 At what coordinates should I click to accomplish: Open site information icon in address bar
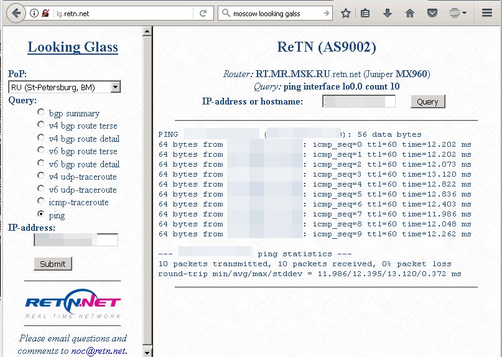click(34, 13)
